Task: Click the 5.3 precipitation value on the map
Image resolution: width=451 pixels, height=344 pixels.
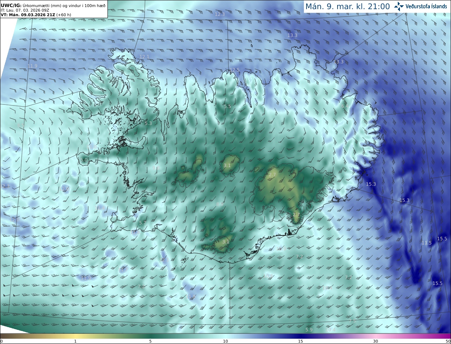Action: (x=148, y=123)
